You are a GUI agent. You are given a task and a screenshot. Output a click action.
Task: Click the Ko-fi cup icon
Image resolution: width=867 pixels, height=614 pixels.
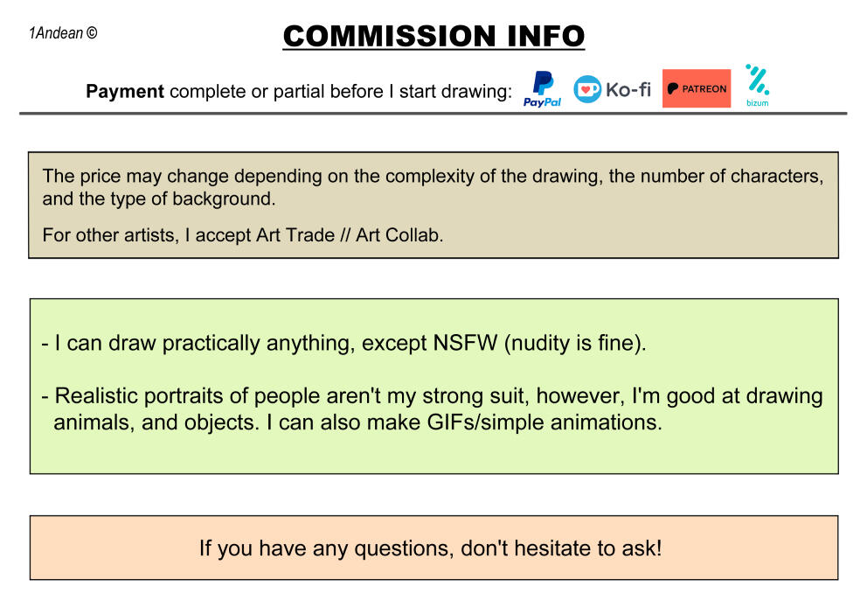click(x=587, y=89)
